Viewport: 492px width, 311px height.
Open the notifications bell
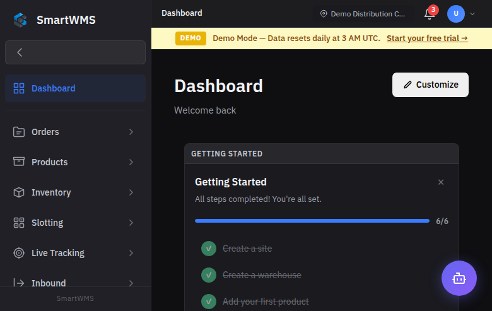click(430, 14)
